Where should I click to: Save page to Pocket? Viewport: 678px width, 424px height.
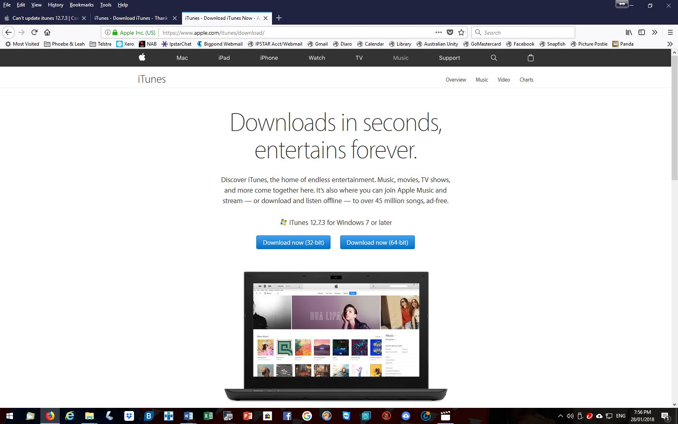tap(450, 32)
